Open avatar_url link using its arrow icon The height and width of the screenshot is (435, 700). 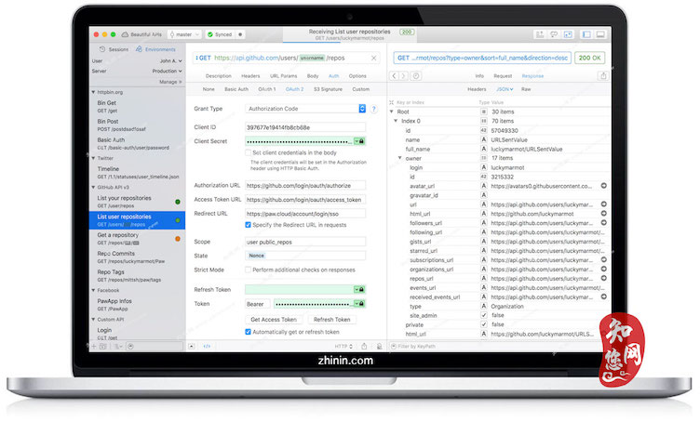(603, 186)
